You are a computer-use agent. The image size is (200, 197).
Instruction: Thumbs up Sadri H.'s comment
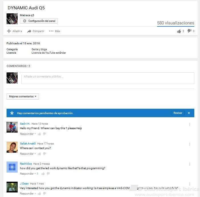[39, 134]
